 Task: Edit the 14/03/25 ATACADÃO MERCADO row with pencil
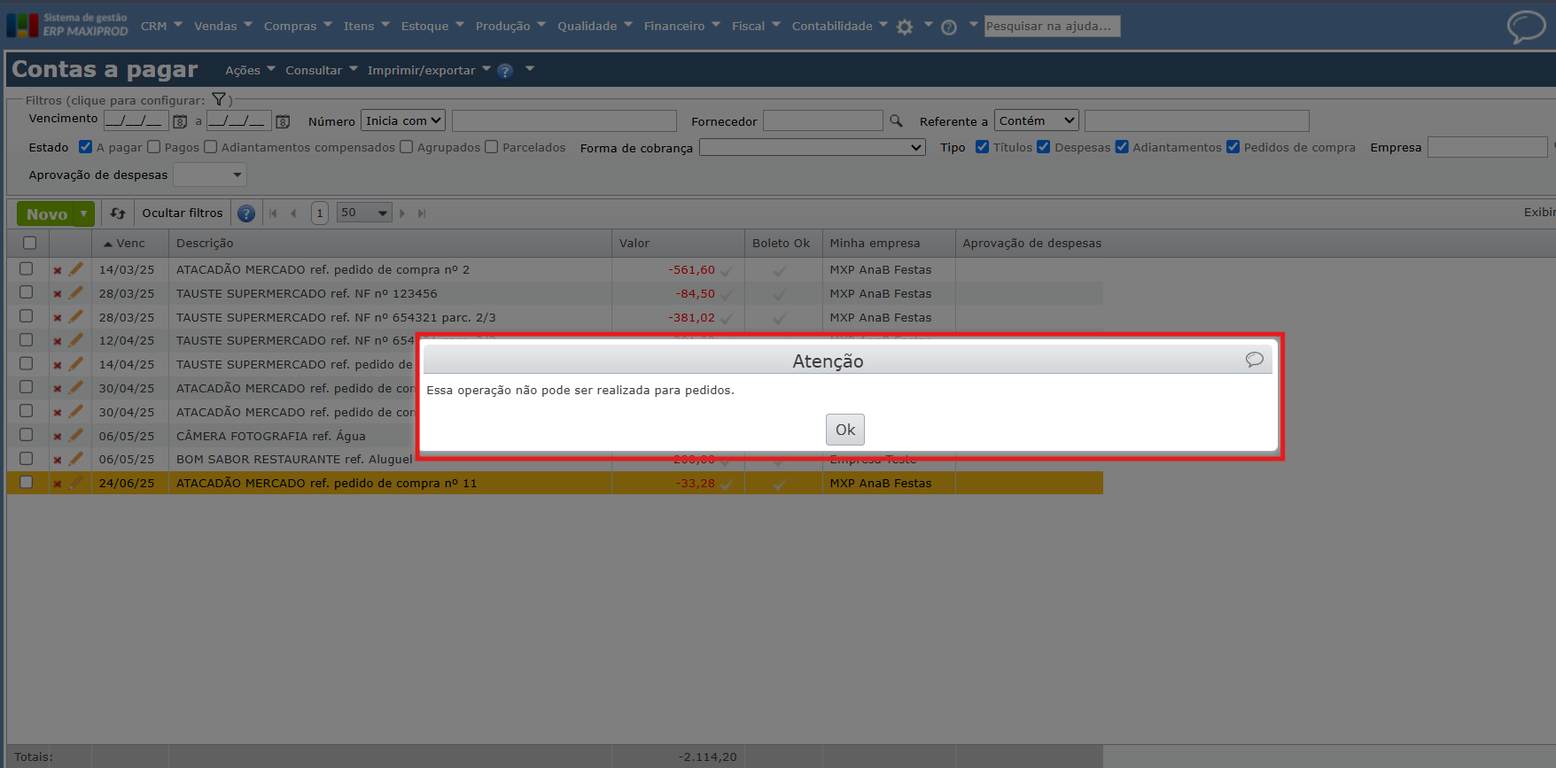tap(76, 268)
